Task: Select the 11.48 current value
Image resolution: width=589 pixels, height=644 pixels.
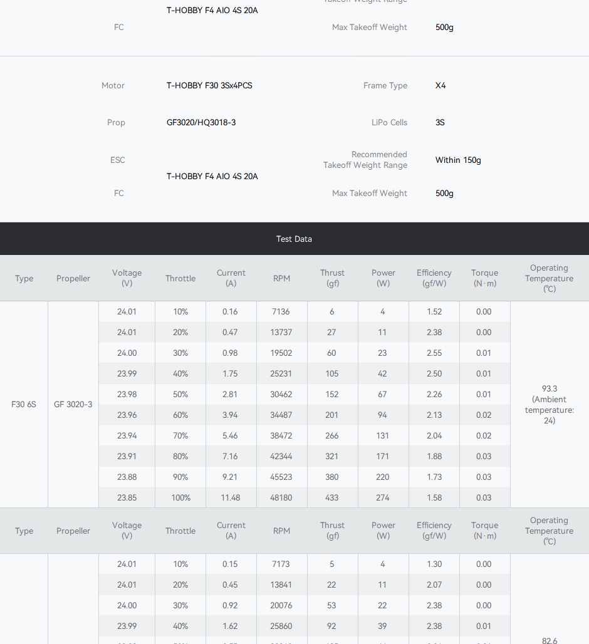Action: point(231,497)
